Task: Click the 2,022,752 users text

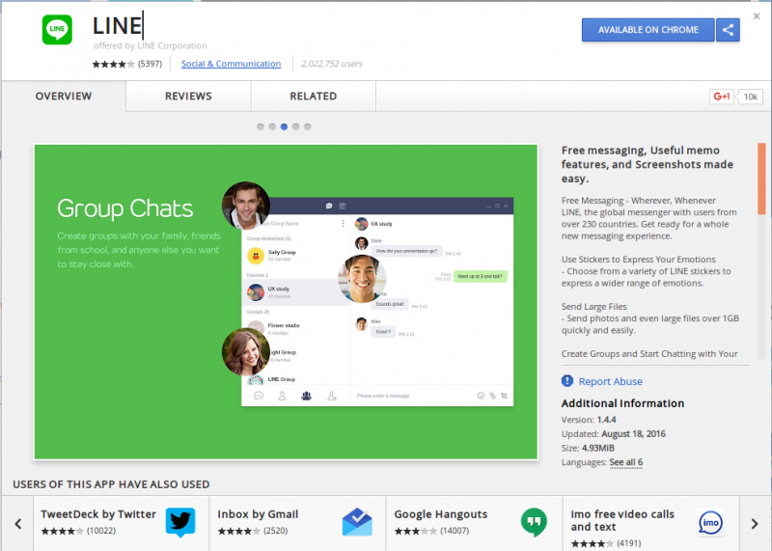Action: [331, 64]
